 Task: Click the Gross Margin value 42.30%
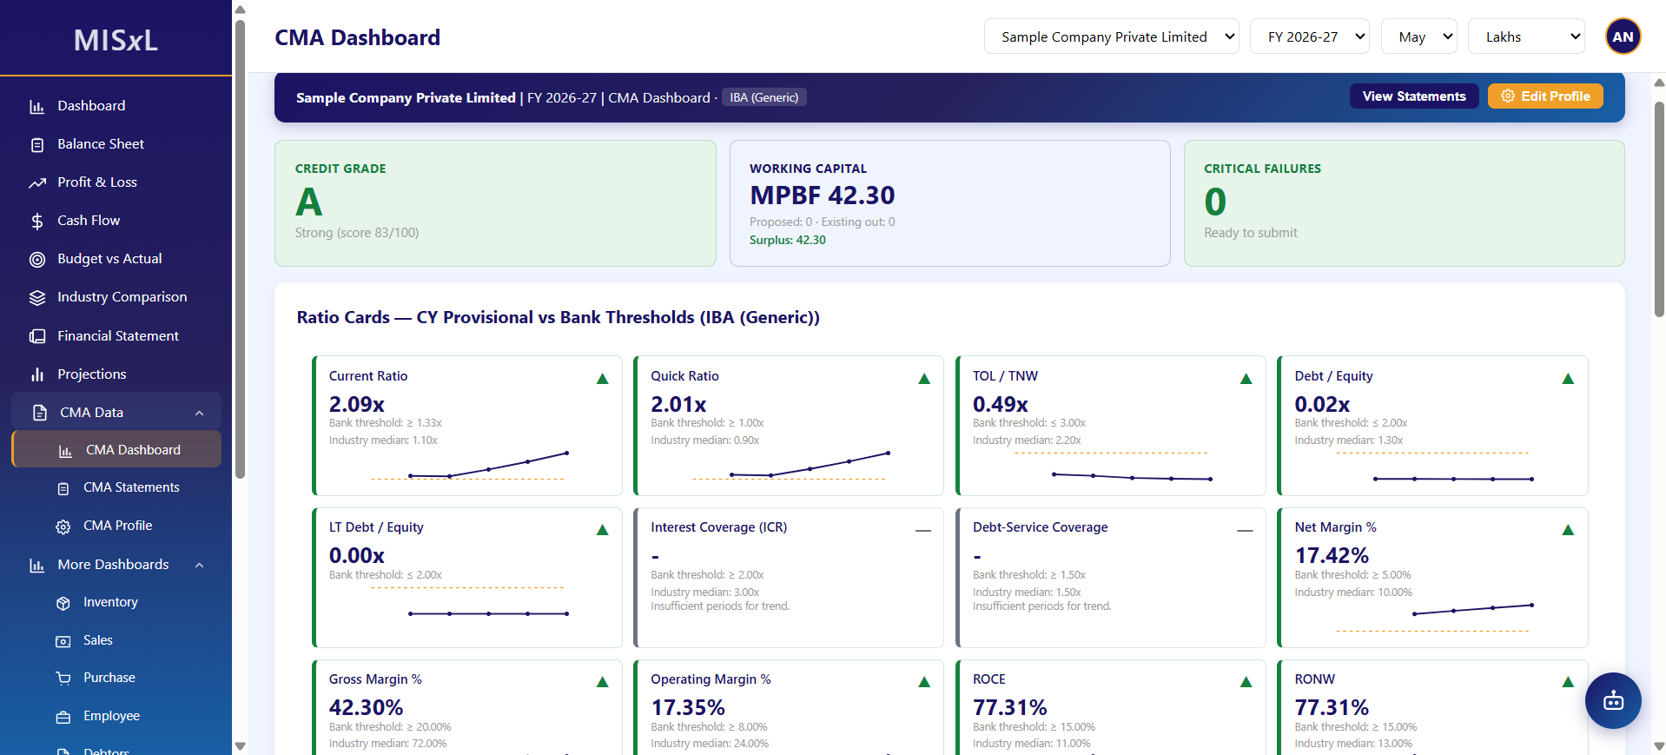366,707
